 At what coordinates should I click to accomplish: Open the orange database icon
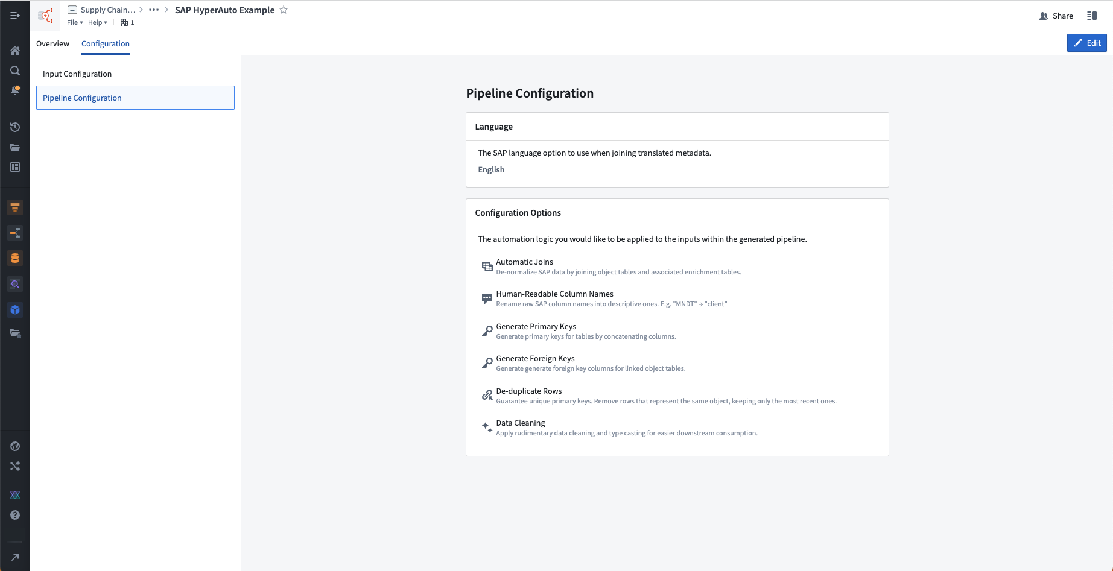15,258
